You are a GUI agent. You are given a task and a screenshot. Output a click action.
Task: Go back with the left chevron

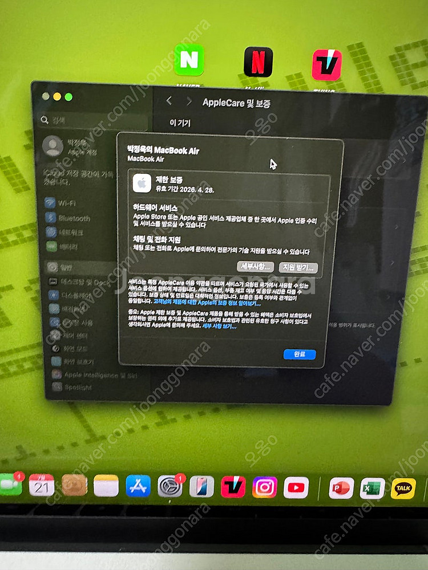[169, 100]
